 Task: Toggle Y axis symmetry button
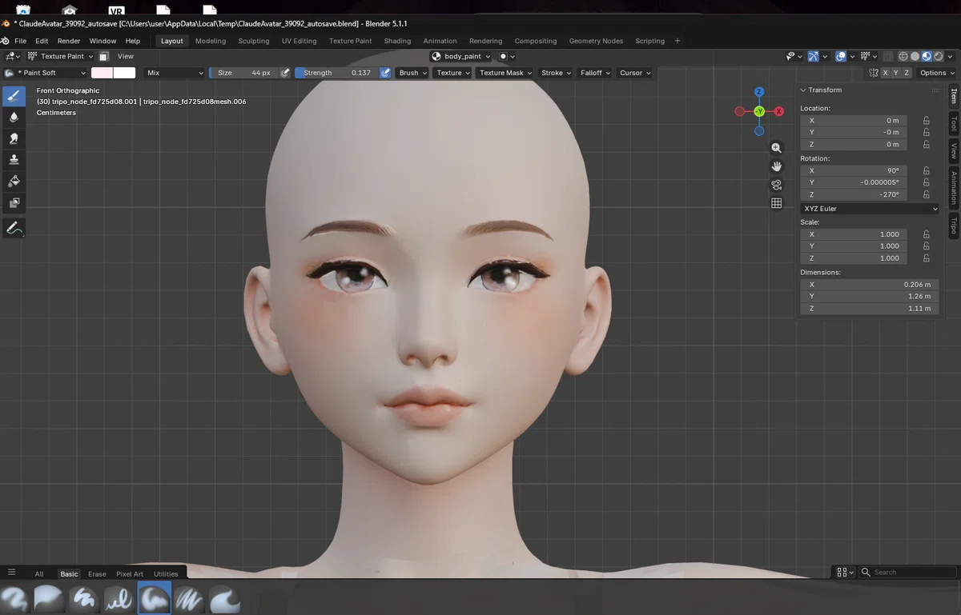(895, 73)
